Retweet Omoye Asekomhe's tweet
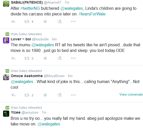This screenshot has width=143, height=128. pos(27,95)
